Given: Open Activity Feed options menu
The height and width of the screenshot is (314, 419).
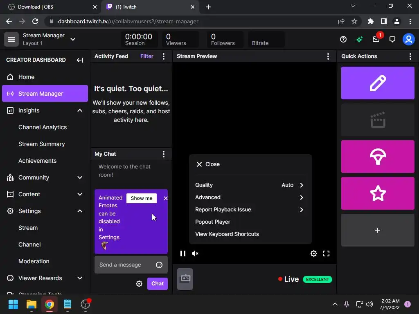Looking at the screenshot, I should pos(164,56).
